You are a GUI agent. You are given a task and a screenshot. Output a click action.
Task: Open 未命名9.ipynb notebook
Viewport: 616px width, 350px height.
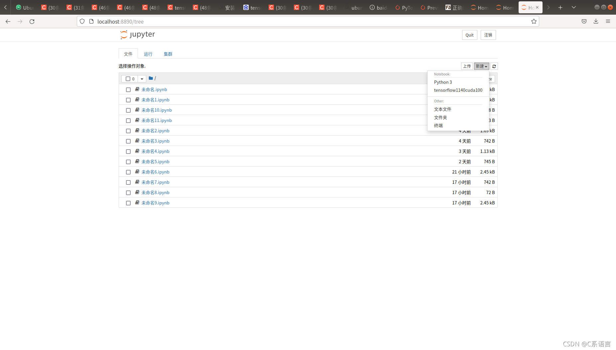click(x=155, y=203)
